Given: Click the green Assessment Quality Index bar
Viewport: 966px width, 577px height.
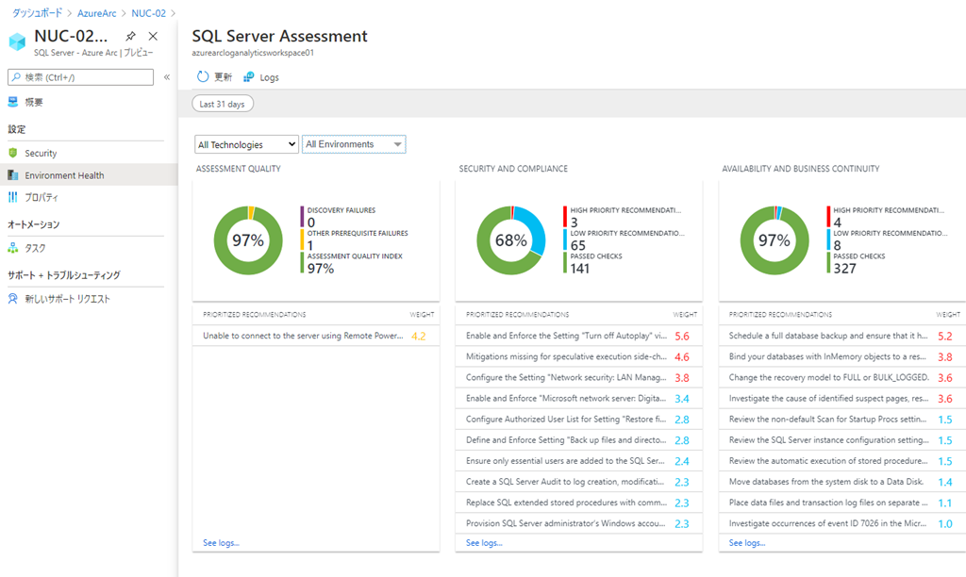Looking at the screenshot, I should (x=302, y=262).
